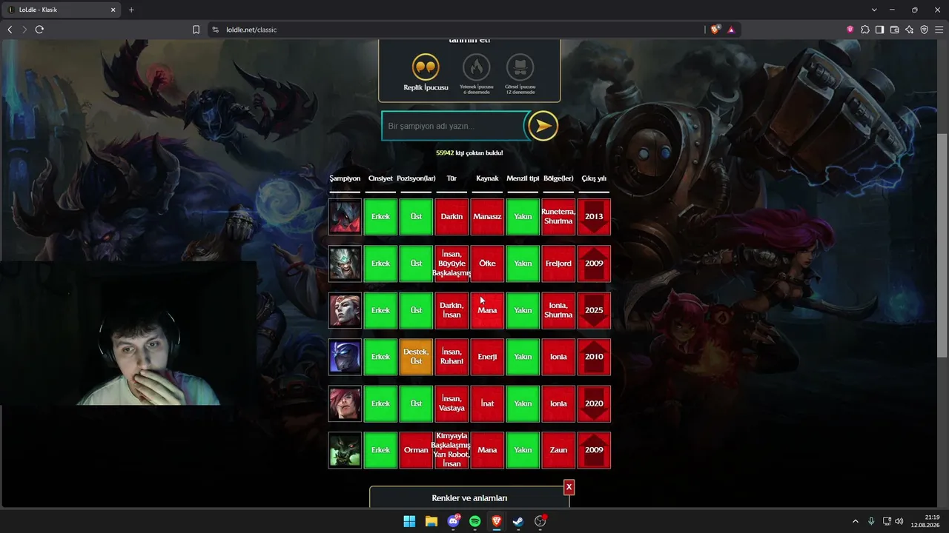View site information beside loldle.net
Screen dimensions: 949x533
[x=216, y=30]
